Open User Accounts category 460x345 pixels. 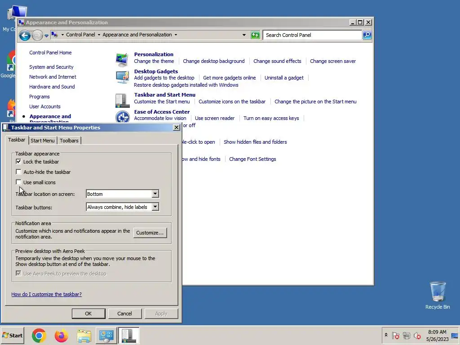pos(45,106)
